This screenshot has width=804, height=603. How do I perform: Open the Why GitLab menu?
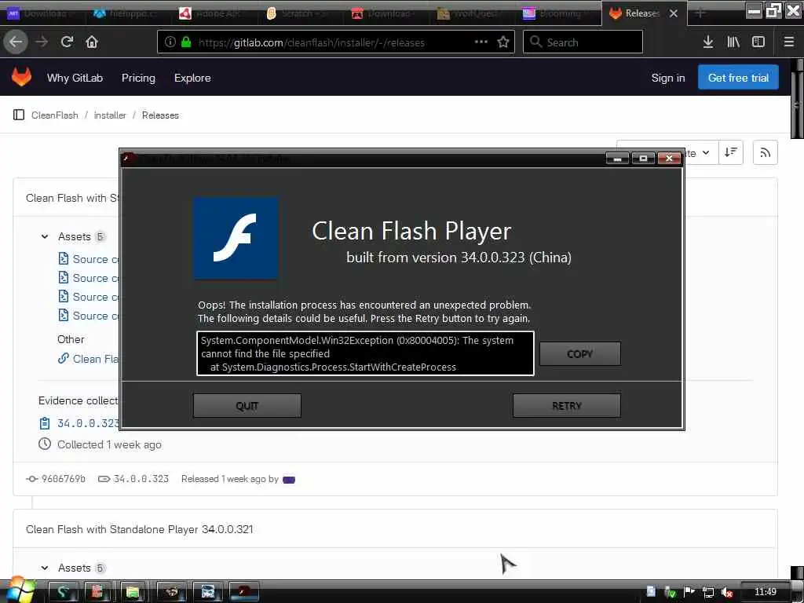pyautogui.click(x=75, y=78)
